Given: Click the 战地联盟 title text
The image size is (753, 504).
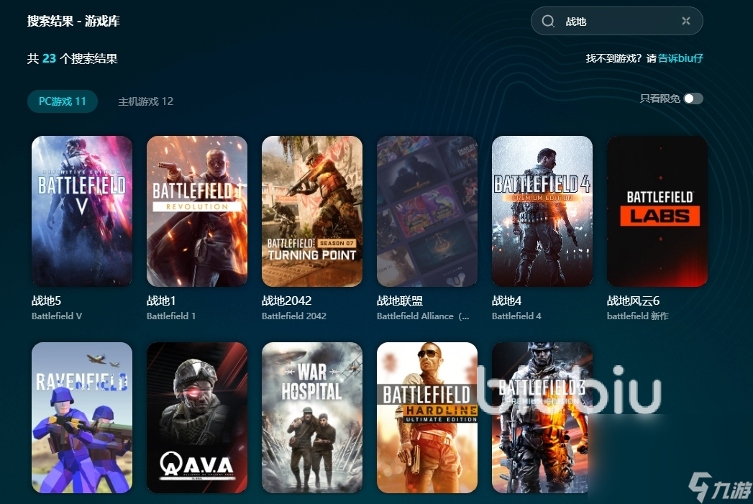Looking at the screenshot, I should [x=400, y=301].
